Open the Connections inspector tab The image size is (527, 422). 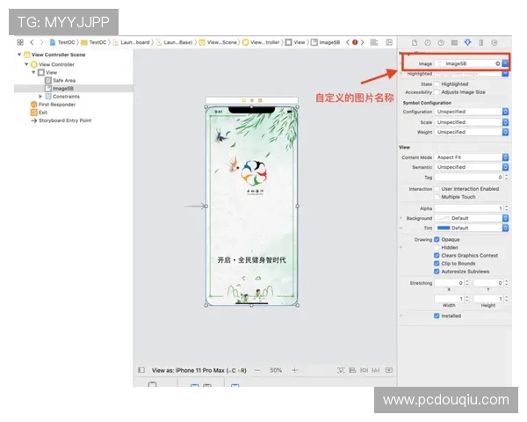(x=494, y=43)
